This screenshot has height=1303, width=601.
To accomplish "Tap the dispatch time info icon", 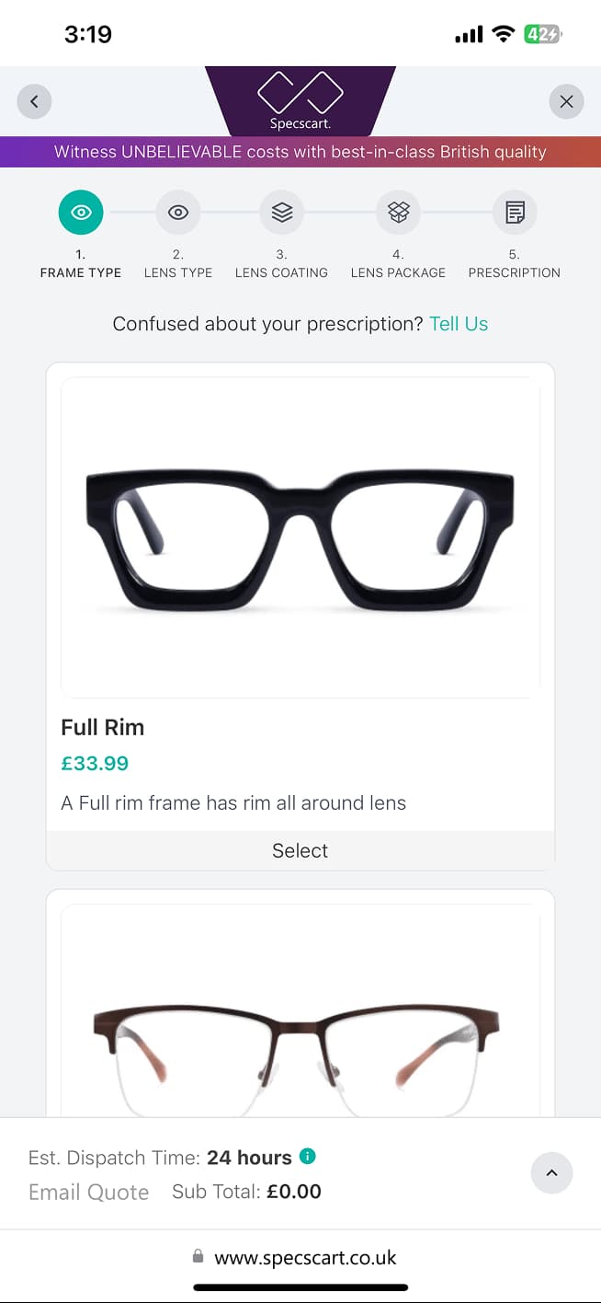I will click(308, 1156).
